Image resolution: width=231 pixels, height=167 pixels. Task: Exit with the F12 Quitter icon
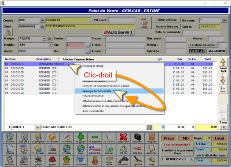click(x=152, y=138)
